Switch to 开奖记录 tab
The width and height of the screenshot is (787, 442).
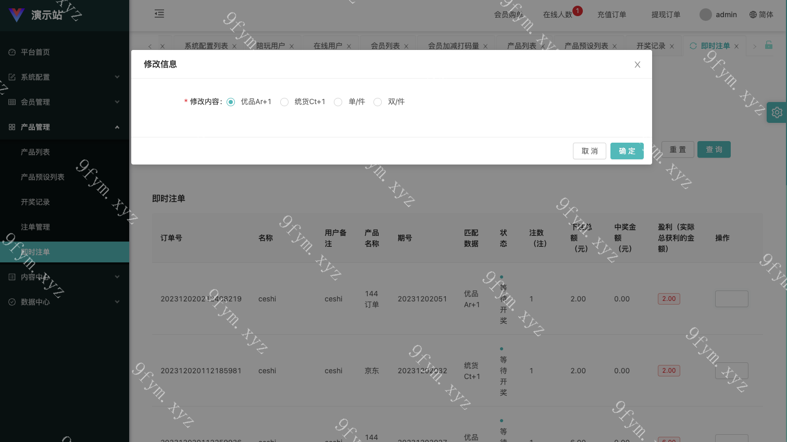click(651, 46)
